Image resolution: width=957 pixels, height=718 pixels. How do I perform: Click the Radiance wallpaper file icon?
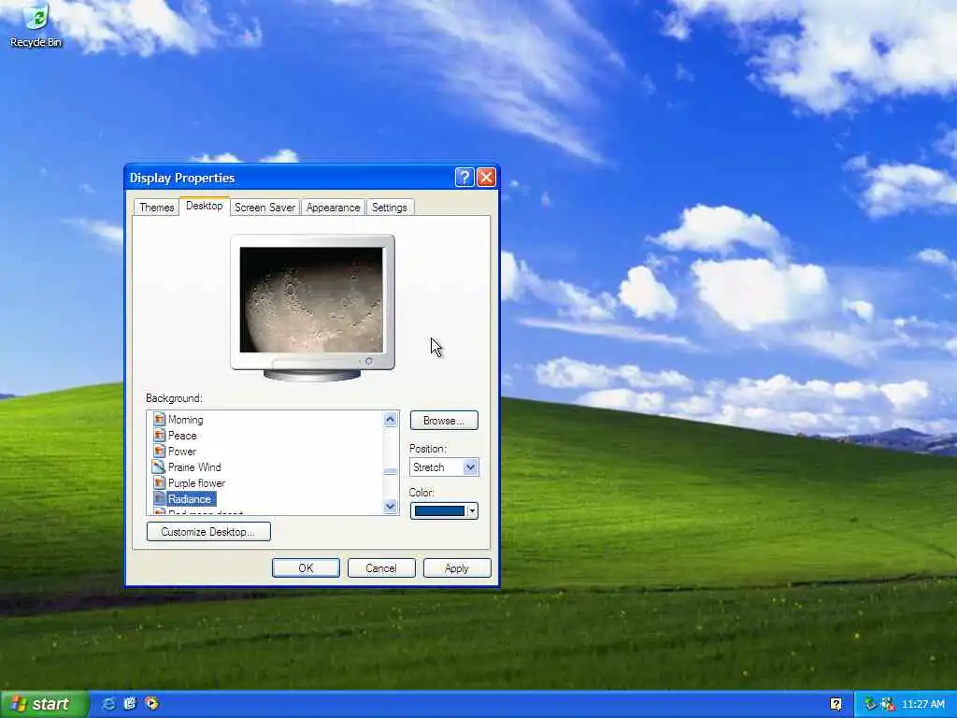159,498
